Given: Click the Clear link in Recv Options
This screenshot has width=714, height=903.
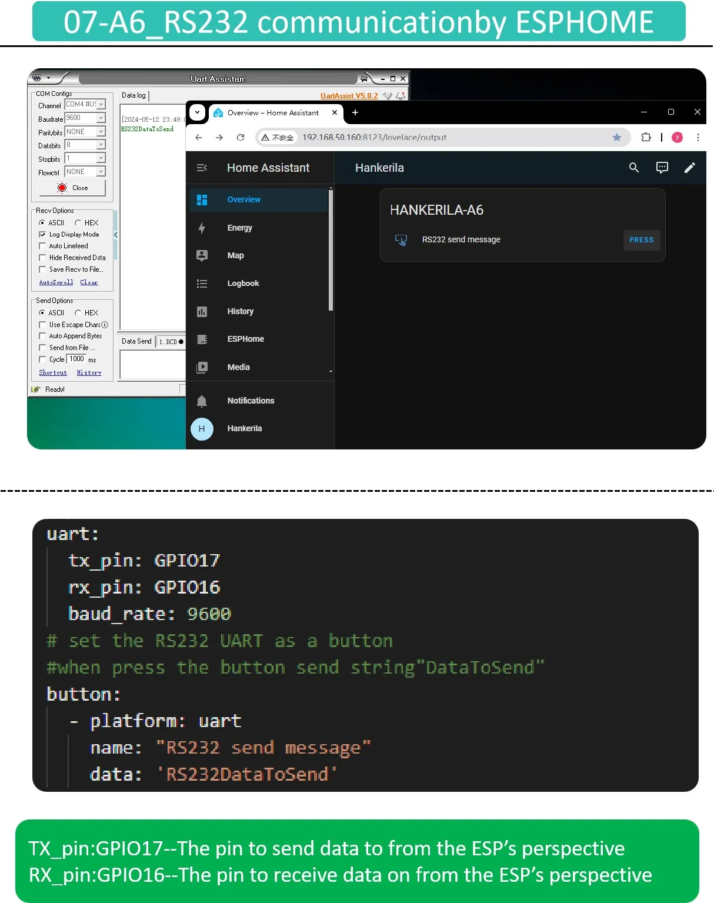Looking at the screenshot, I should pos(89,282).
